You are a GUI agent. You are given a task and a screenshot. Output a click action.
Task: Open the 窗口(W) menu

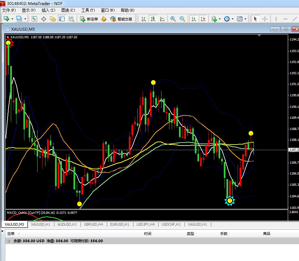click(108, 10)
